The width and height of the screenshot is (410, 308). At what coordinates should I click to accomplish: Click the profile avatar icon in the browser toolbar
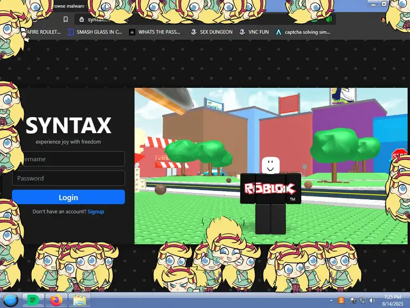(x=383, y=19)
